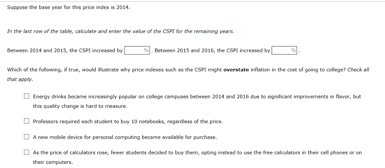Click the 2014 to 2015 CSPI percent field
Screen dimensions: 385x168
[137, 50]
